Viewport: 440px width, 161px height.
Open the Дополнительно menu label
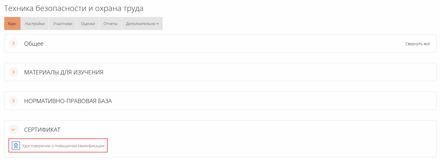coord(140,24)
